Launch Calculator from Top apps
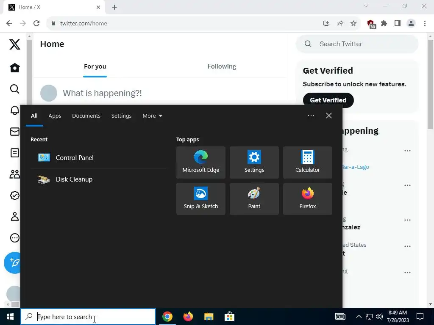 (x=308, y=162)
